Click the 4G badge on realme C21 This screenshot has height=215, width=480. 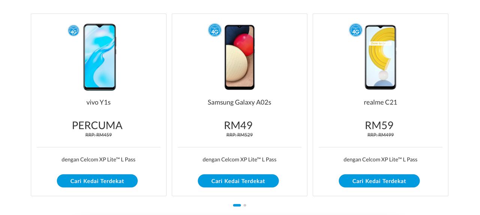tap(355, 30)
